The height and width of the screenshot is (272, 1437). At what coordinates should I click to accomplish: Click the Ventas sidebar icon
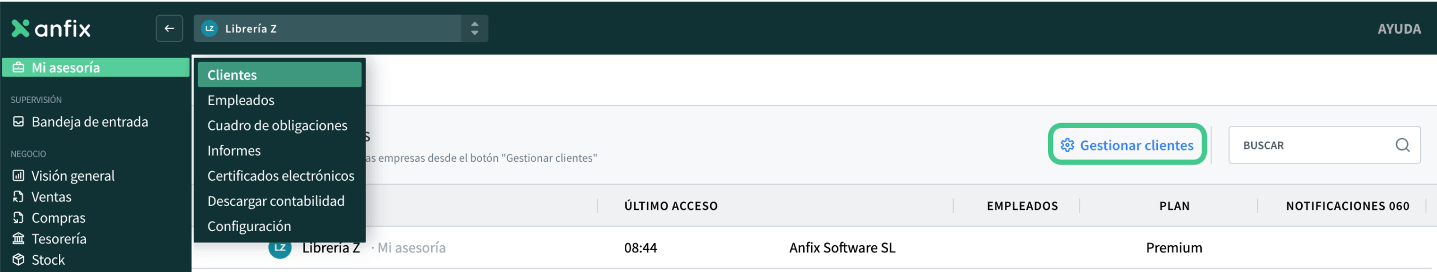[x=19, y=196]
